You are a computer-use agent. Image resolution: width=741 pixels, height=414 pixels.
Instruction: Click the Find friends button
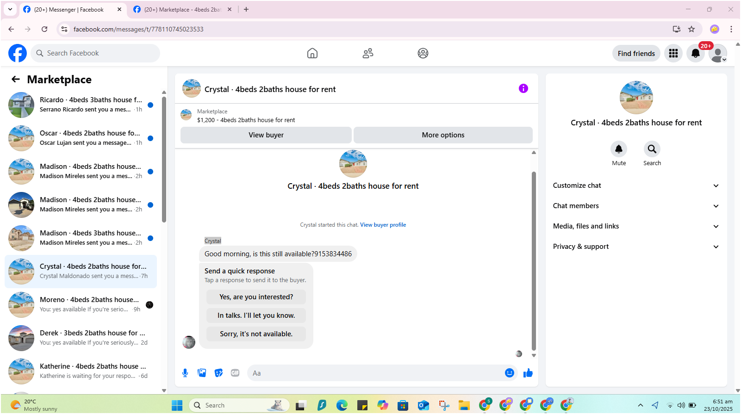click(x=636, y=53)
